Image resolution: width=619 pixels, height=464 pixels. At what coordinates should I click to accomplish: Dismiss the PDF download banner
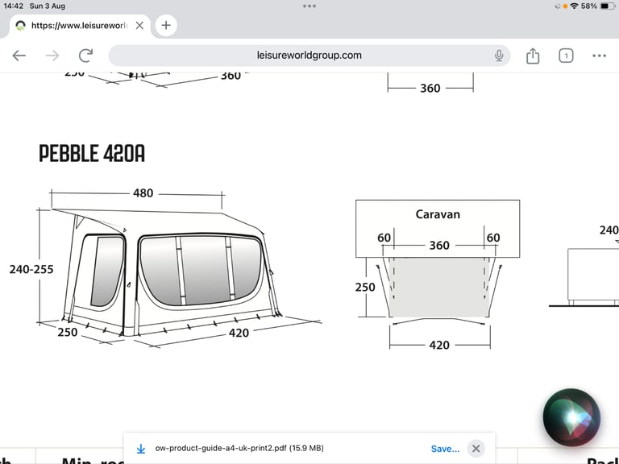coord(476,449)
